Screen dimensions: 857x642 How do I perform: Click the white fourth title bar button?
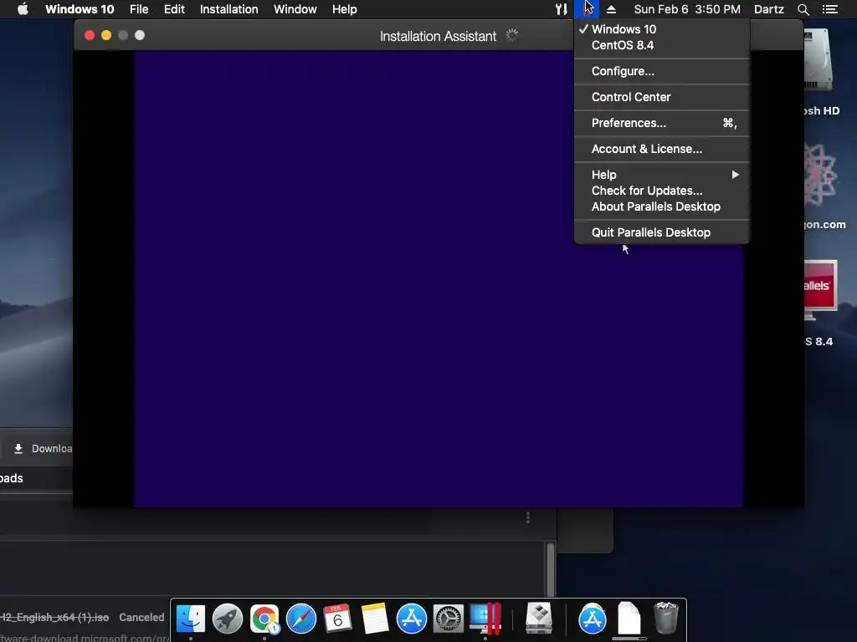click(x=140, y=35)
